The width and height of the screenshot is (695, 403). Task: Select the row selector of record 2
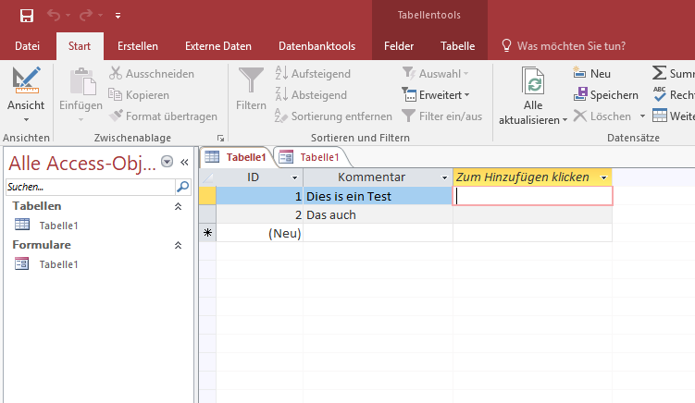pos(207,214)
